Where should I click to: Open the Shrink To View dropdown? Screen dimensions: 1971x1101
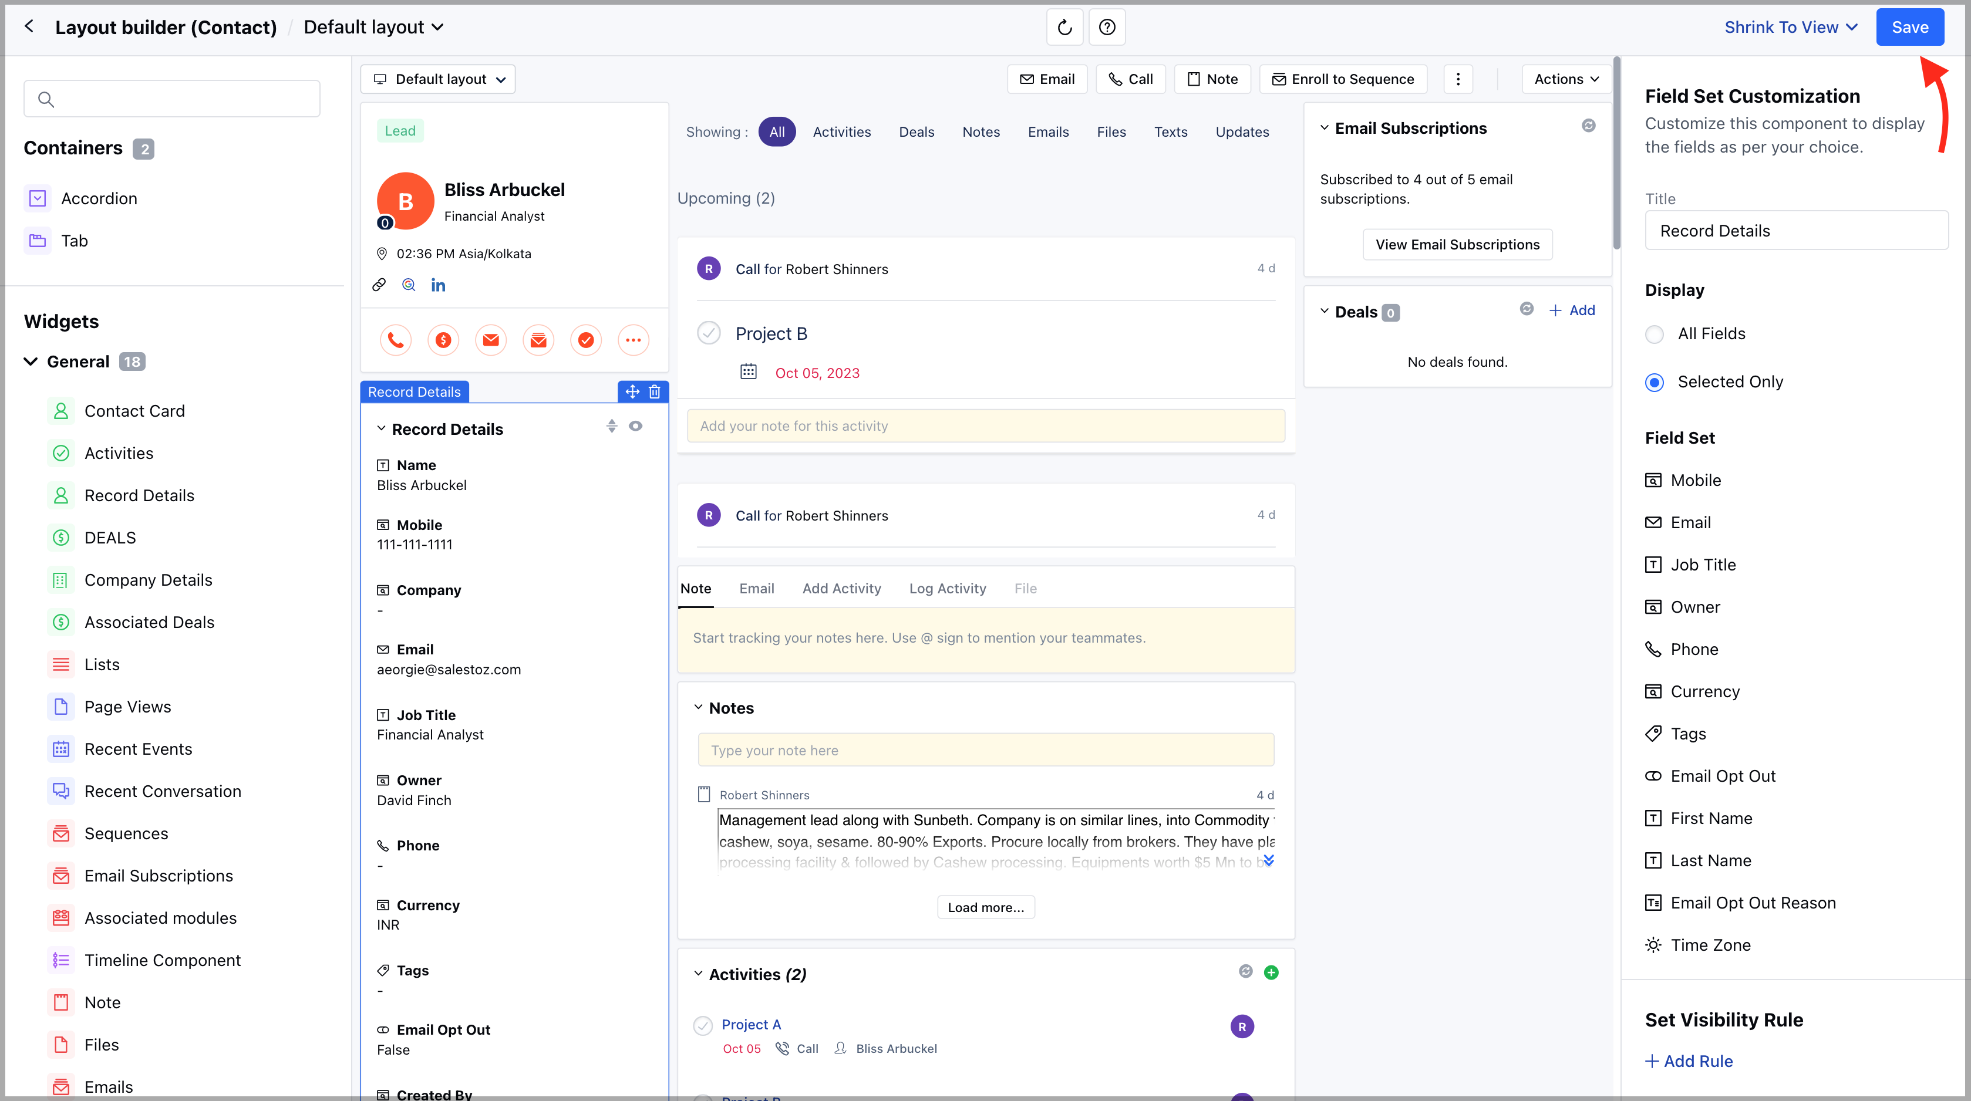click(x=1790, y=28)
